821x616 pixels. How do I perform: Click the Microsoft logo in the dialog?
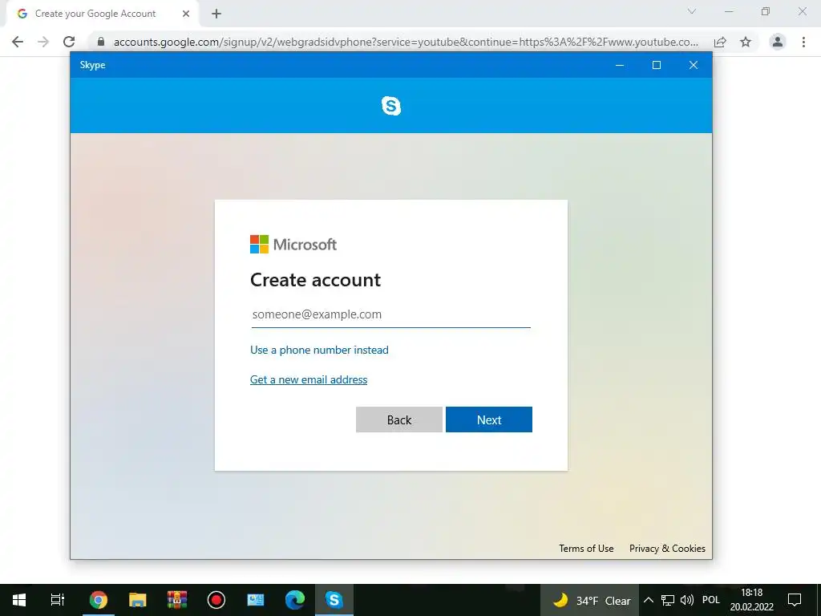coord(293,244)
